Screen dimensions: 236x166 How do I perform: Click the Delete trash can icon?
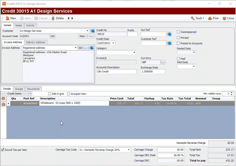[x=53, y=18]
